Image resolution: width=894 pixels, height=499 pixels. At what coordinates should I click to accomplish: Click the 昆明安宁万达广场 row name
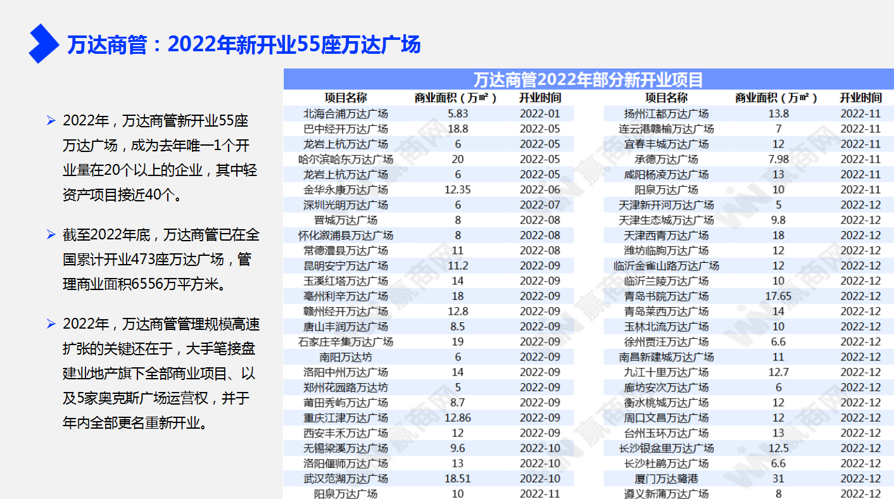(346, 266)
